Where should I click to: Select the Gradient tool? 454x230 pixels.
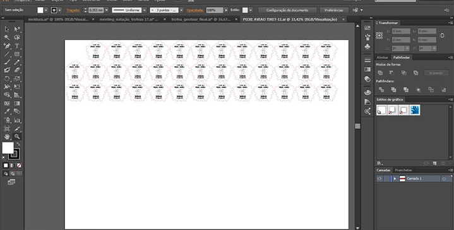17,103
